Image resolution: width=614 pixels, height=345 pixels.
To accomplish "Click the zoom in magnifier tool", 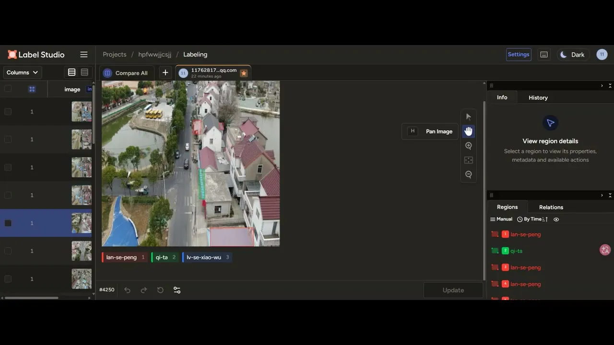I will click(469, 146).
